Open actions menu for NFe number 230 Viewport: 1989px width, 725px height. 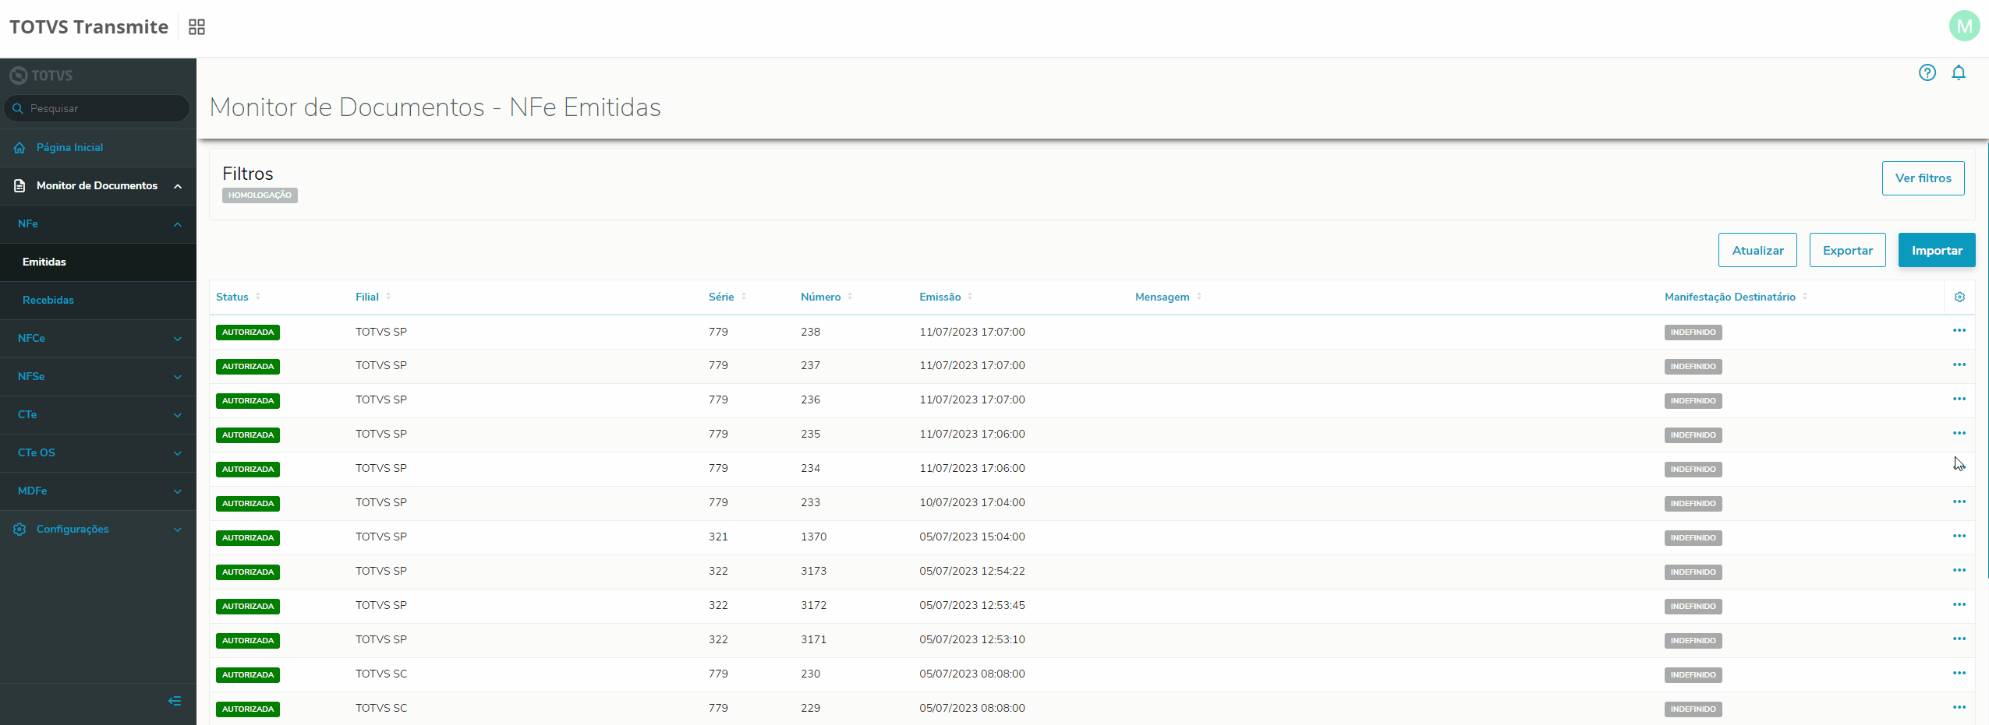coord(1959,674)
